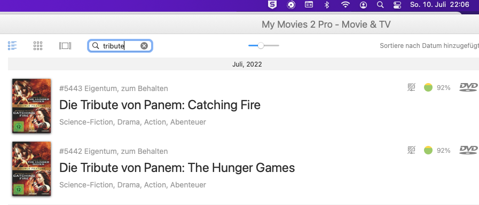479x205 pixels.
Task: Select the Catching Fire cover thumbnail
Action: coord(32,106)
